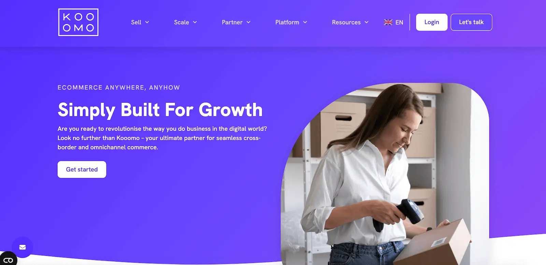Click the Get started button
The height and width of the screenshot is (265, 546).
(82, 170)
